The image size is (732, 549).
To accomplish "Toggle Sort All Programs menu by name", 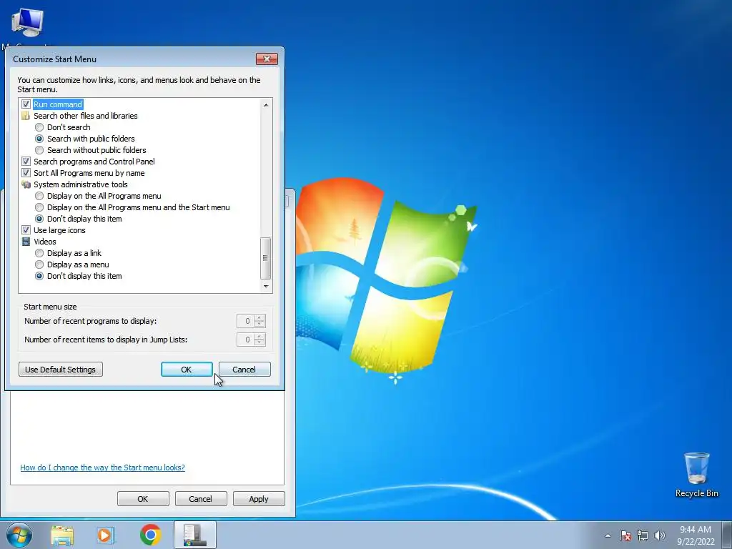I will (x=26, y=173).
